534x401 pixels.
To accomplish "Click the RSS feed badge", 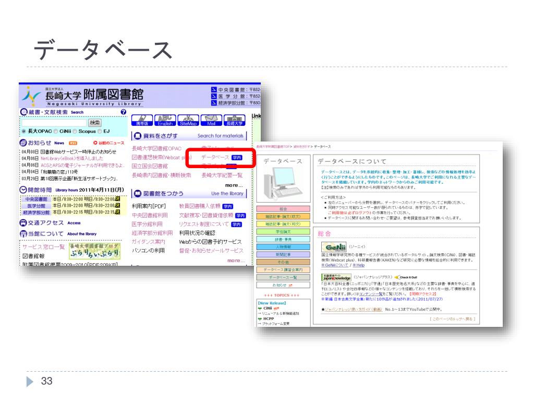I will coord(73,143).
